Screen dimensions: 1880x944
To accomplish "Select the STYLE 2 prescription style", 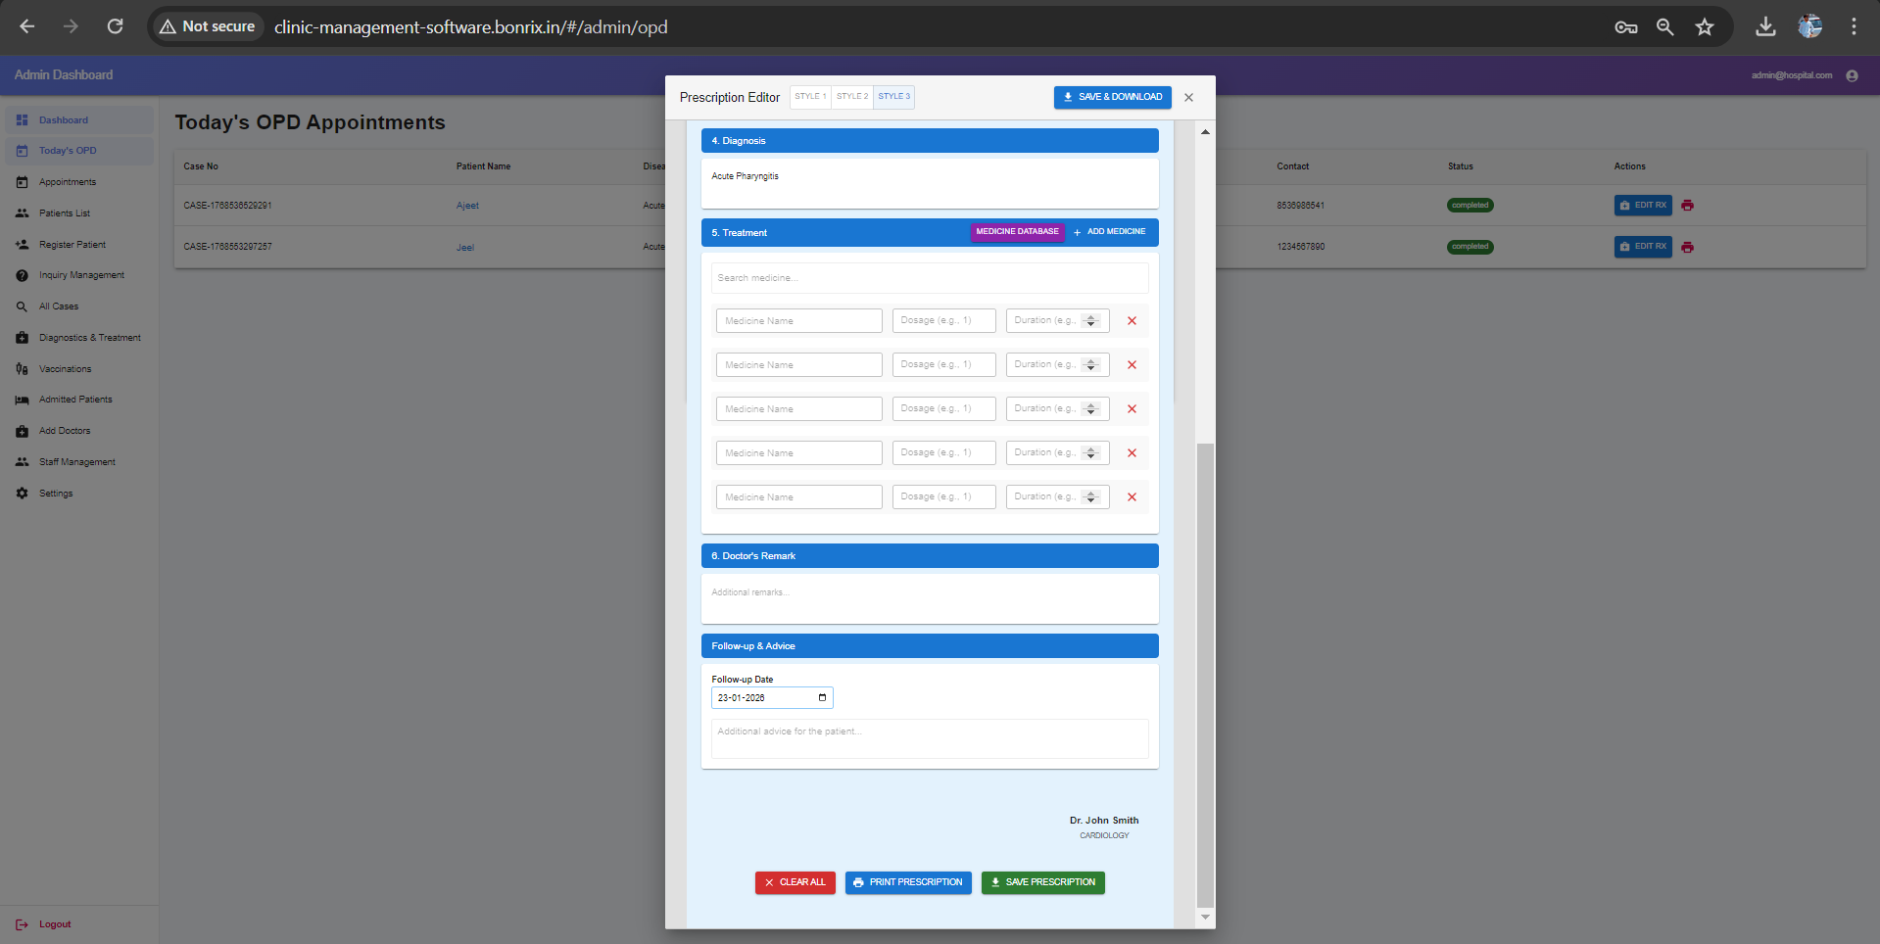I will point(851,97).
